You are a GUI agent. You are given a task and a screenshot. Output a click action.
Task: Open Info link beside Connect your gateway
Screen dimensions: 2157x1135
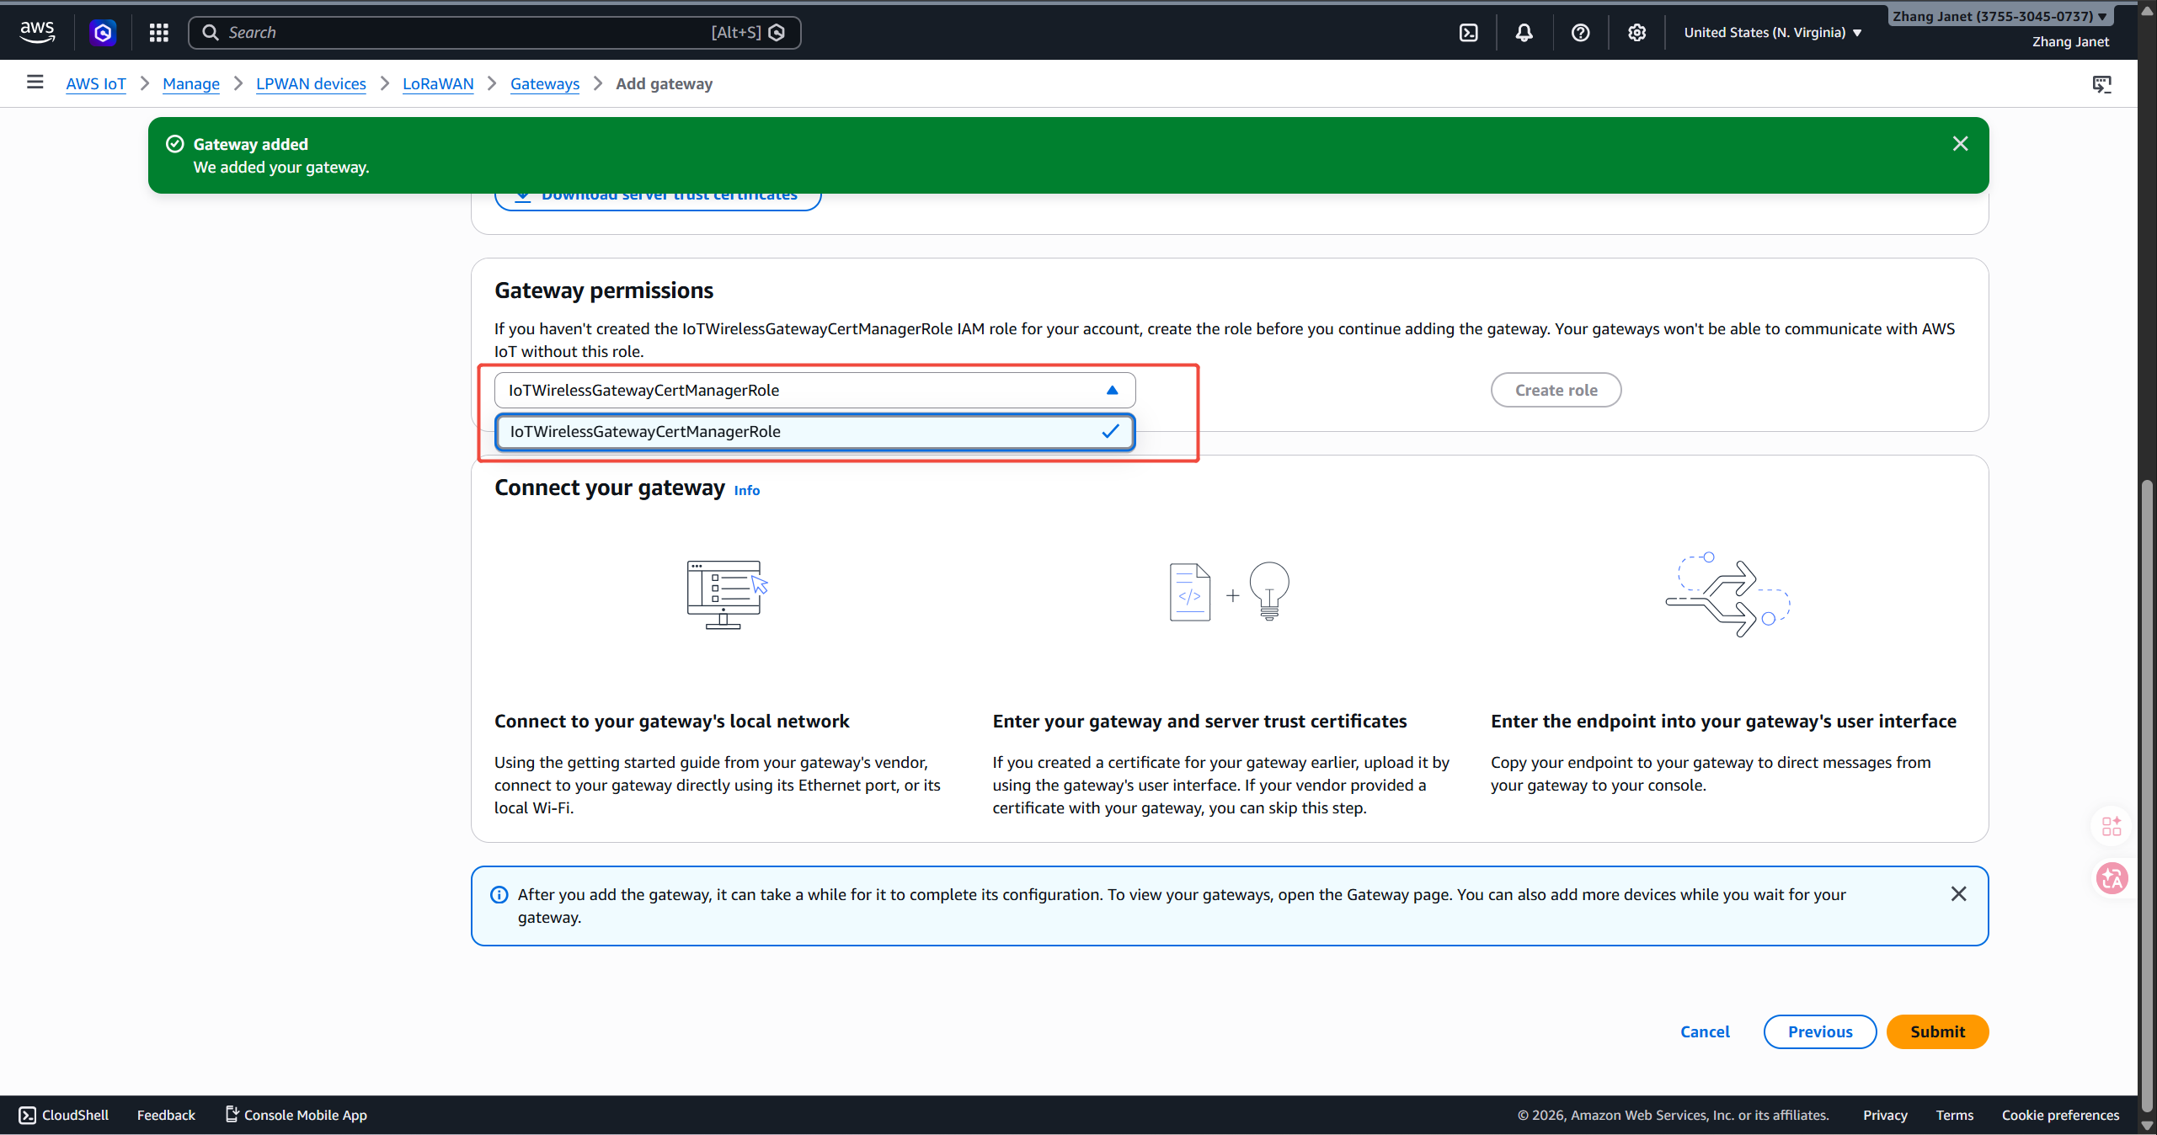point(746,491)
